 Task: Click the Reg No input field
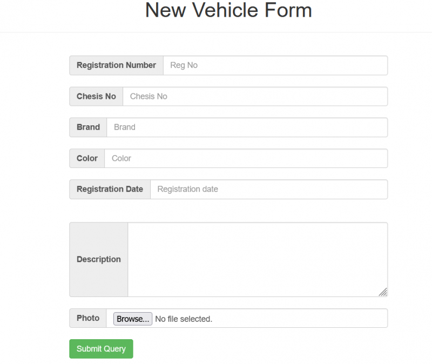coord(275,65)
